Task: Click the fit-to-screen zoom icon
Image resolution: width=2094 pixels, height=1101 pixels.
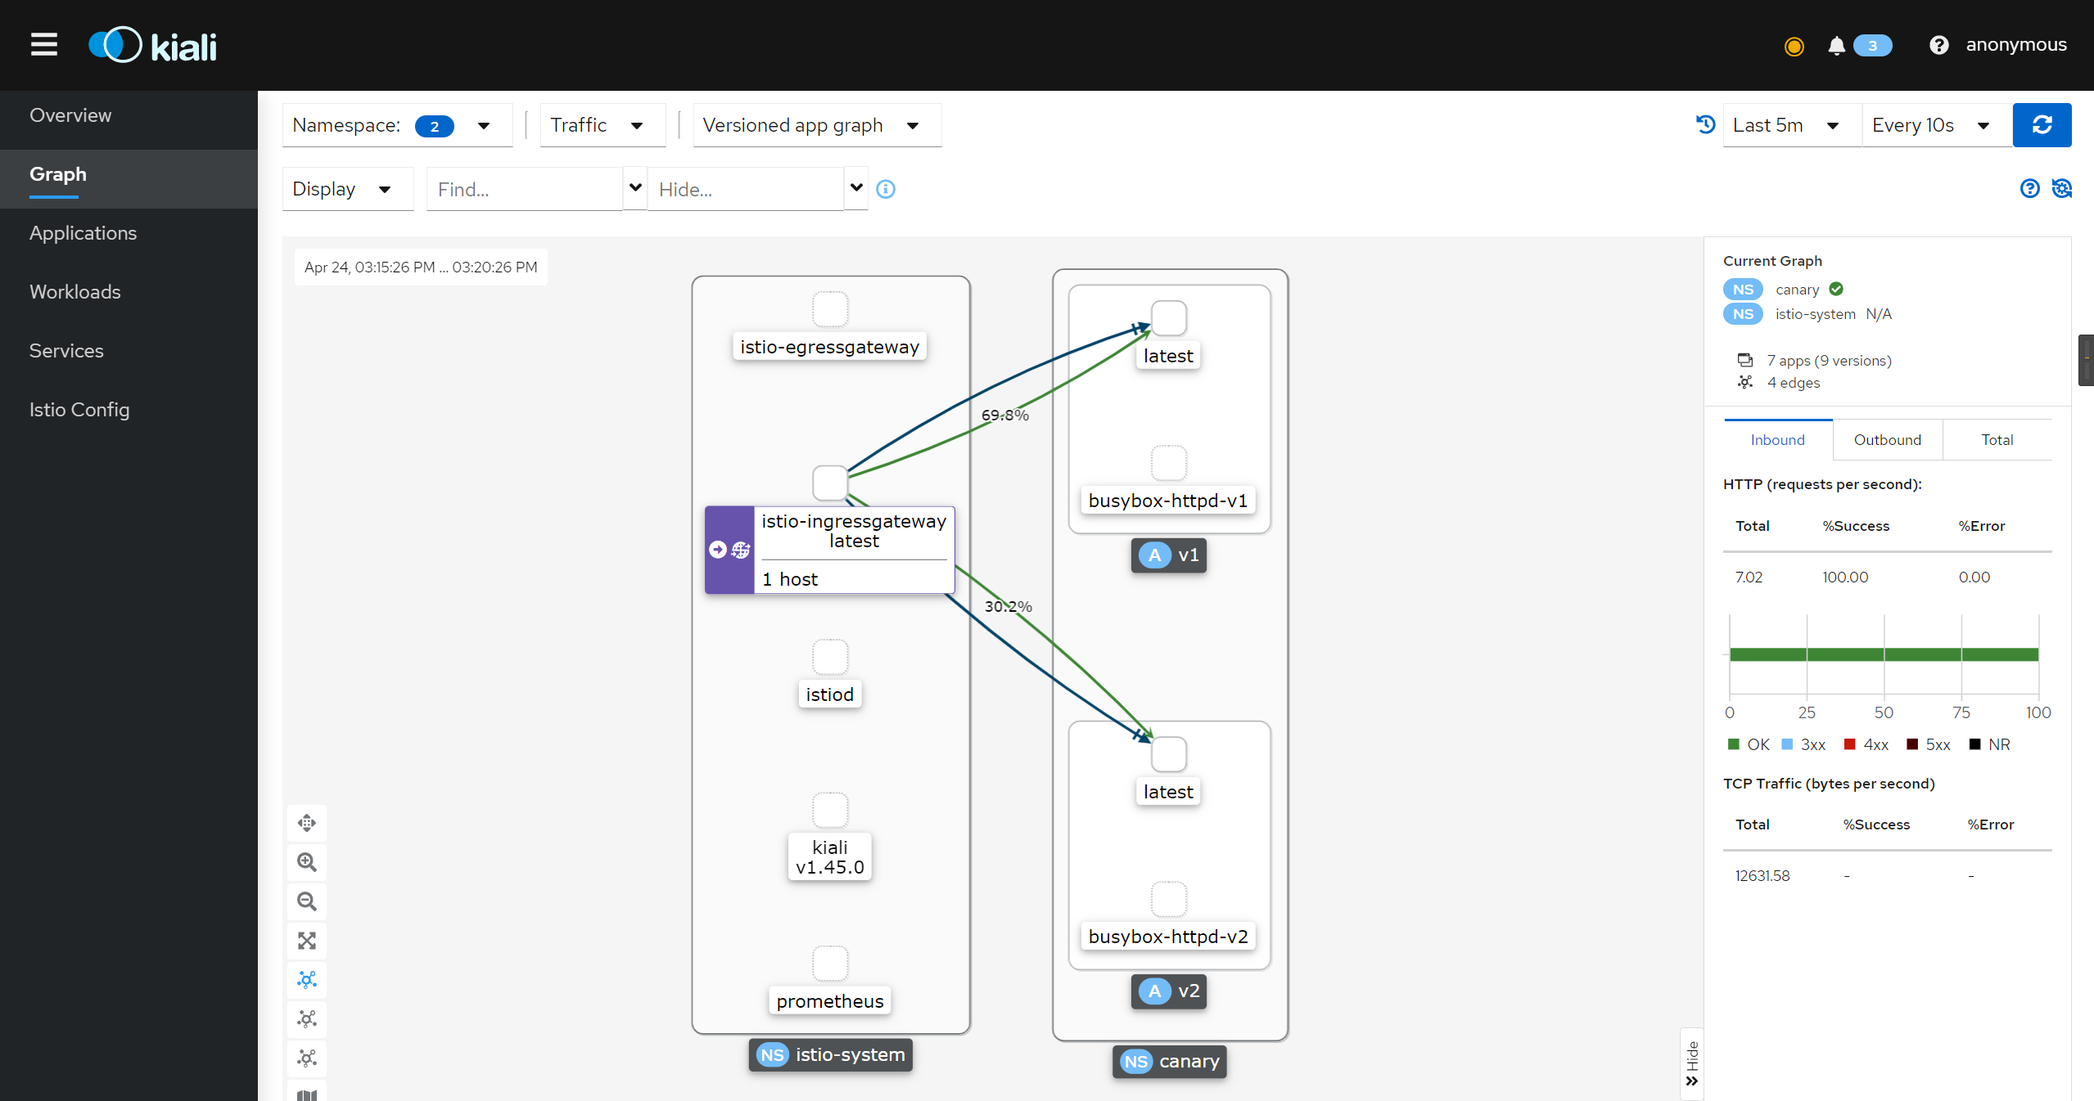Action: (x=306, y=941)
